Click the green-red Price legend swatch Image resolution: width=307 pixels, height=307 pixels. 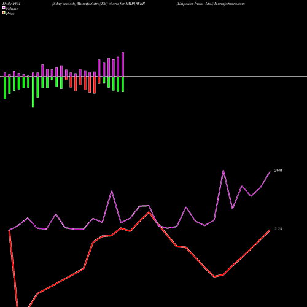coord(4,13)
